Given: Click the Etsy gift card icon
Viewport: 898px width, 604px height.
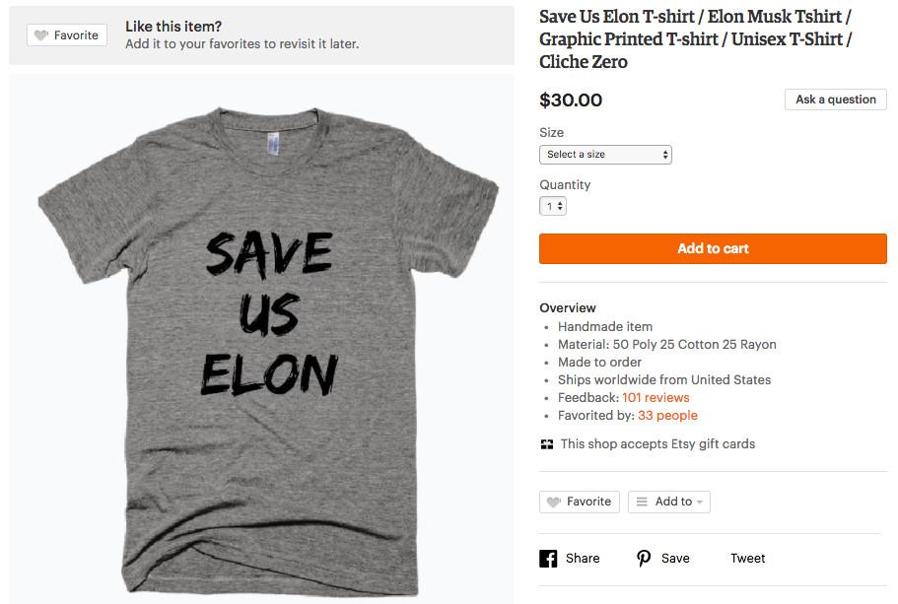Looking at the screenshot, I should pyautogui.click(x=547, y=444).
